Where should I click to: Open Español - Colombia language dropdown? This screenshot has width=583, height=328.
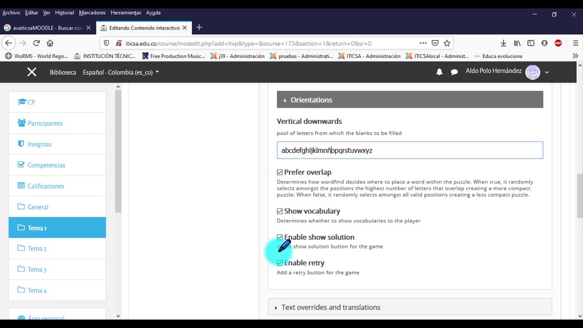point(121,72)
